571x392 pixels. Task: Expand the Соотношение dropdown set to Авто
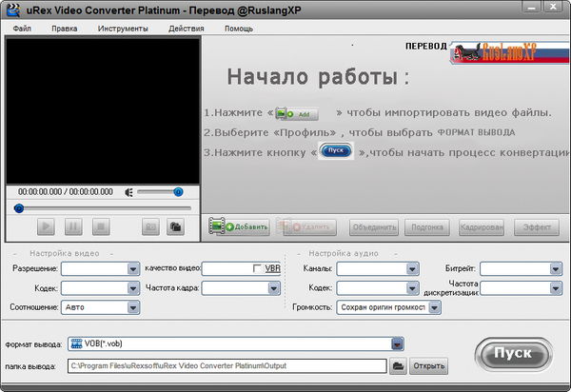tap(133, 307)
